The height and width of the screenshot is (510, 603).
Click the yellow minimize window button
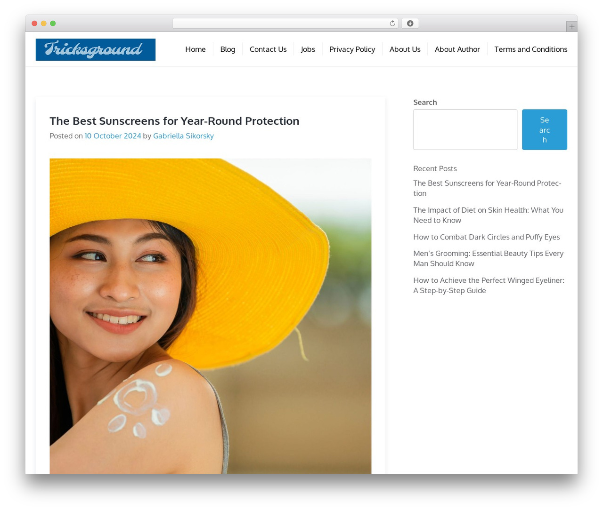(43, 24)
